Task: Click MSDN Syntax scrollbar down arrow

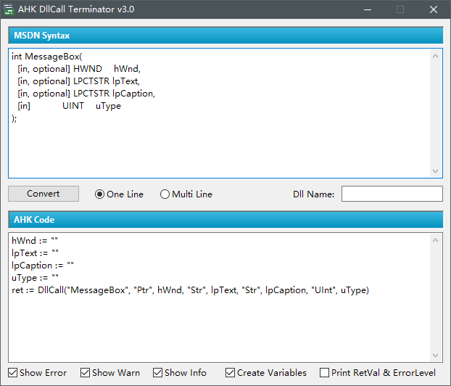Action: click(436, 171)
